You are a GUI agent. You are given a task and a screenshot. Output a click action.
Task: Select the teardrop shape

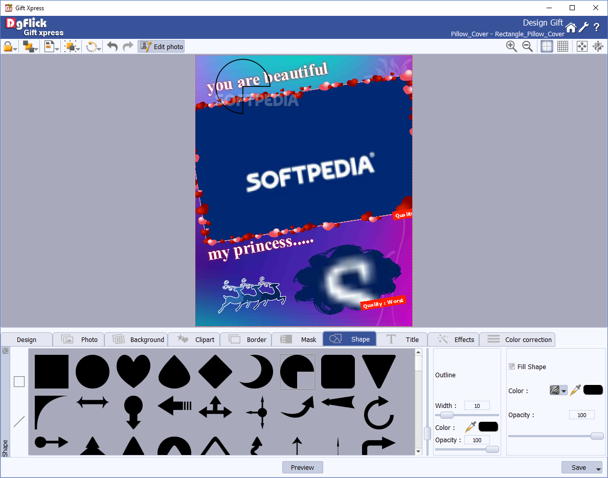click(174, 371)
